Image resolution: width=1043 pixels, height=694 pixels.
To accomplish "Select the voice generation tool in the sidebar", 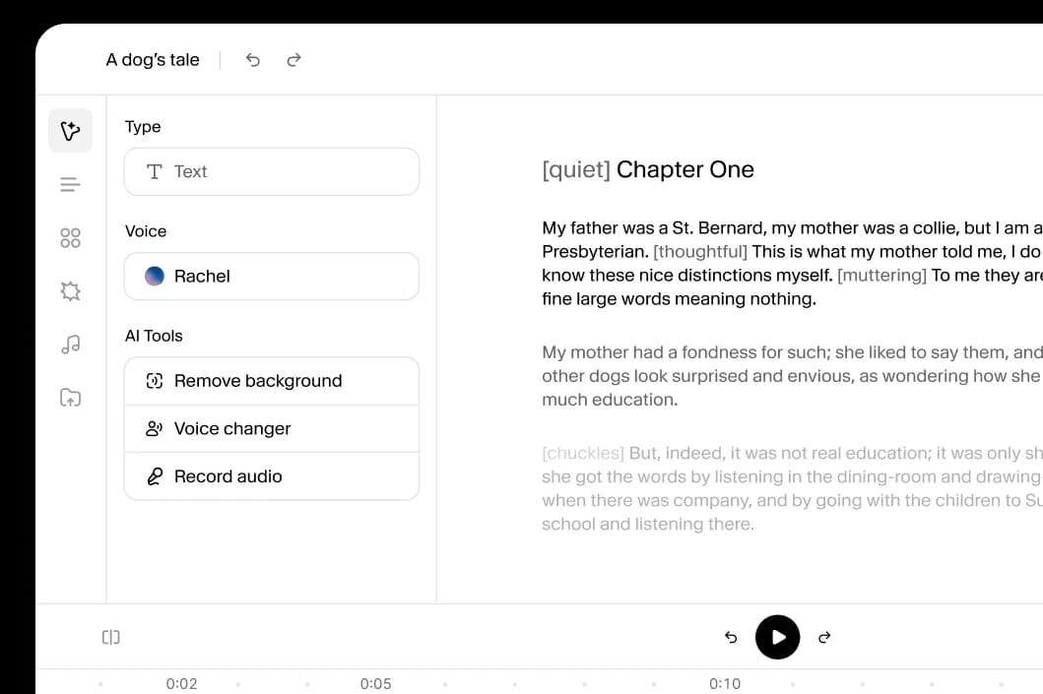I will pyautogui.click(x=70, y=130).
